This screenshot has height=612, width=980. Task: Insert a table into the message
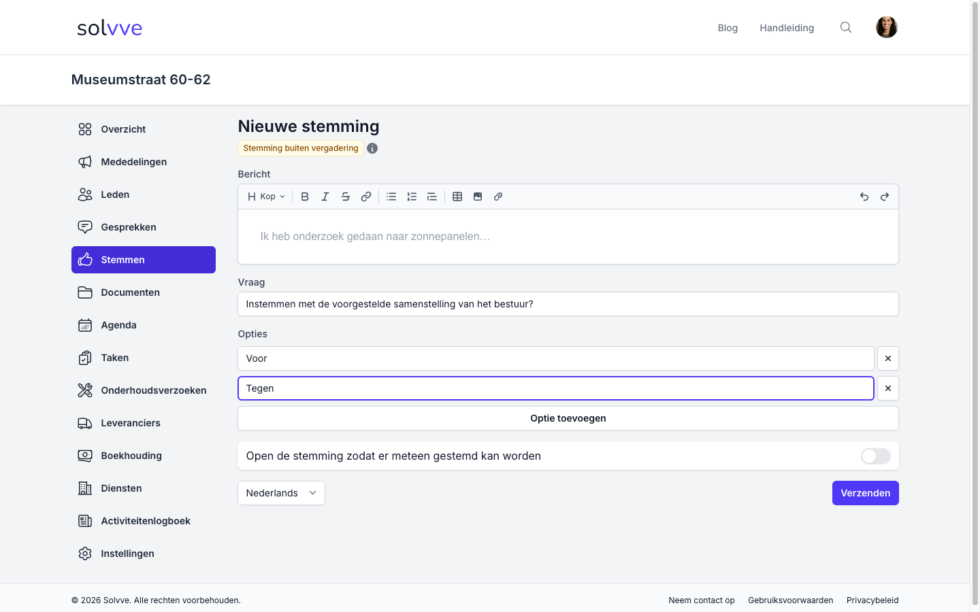coord(457,197)
